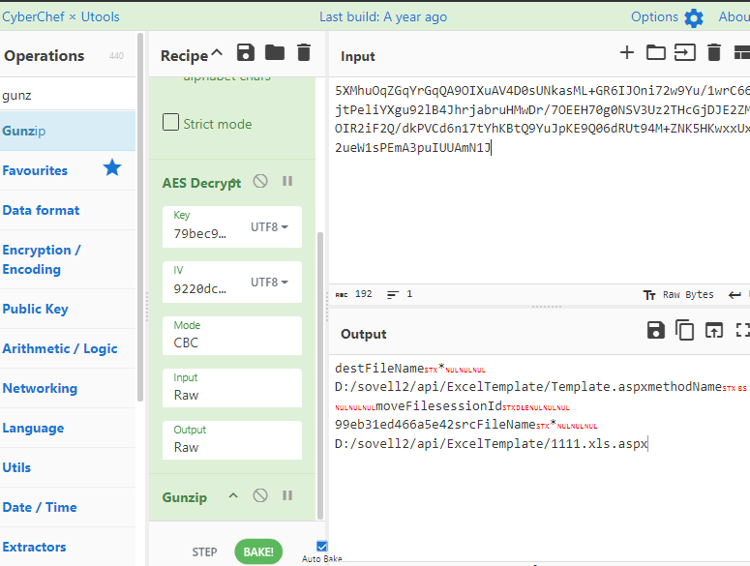Select the AES Mode CBC dropdown
Image resolution: width=750 pixels, height=566 pixels.
point(231,335)
